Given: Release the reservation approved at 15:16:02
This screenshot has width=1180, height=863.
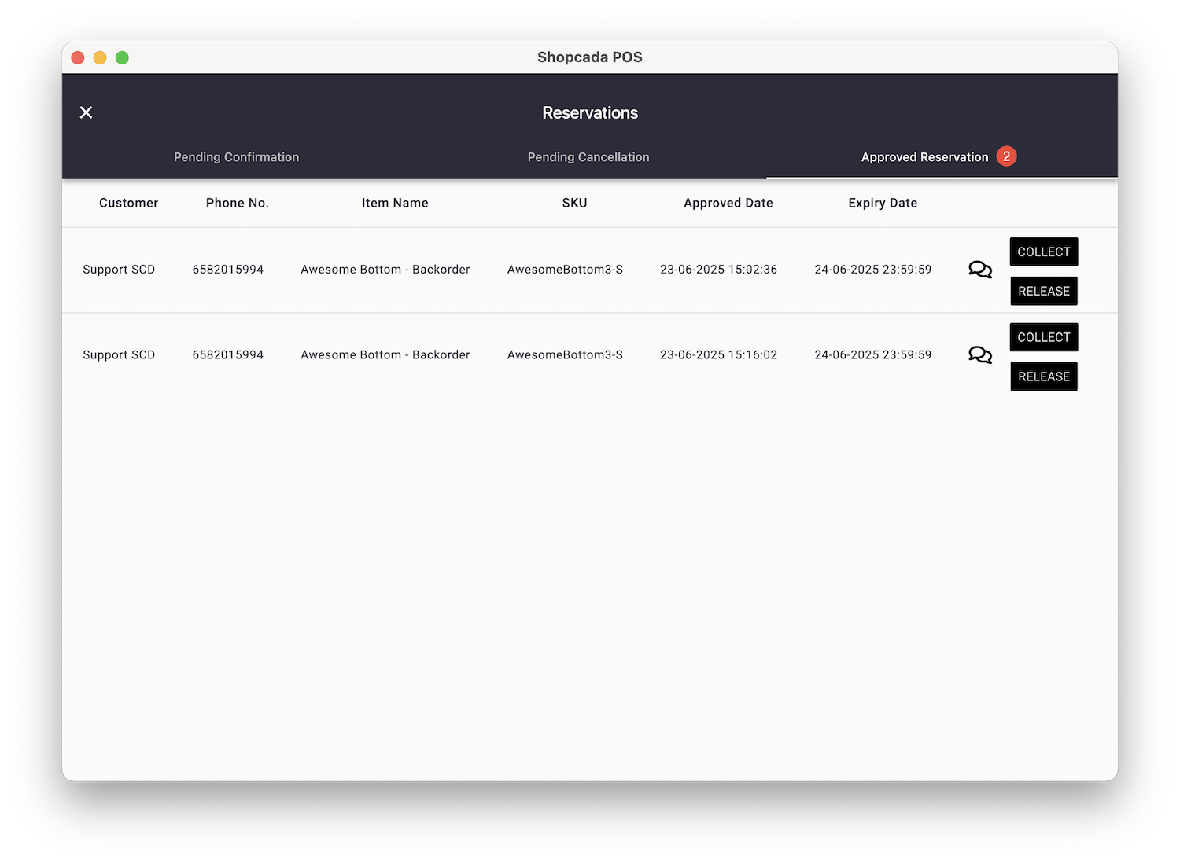Looking at the screenshot, I should click(x=1044, y=376).
